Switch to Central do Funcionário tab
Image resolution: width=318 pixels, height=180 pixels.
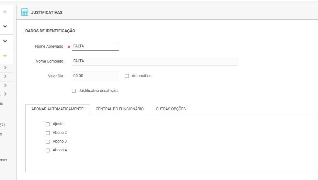click(x=119, y=109)
